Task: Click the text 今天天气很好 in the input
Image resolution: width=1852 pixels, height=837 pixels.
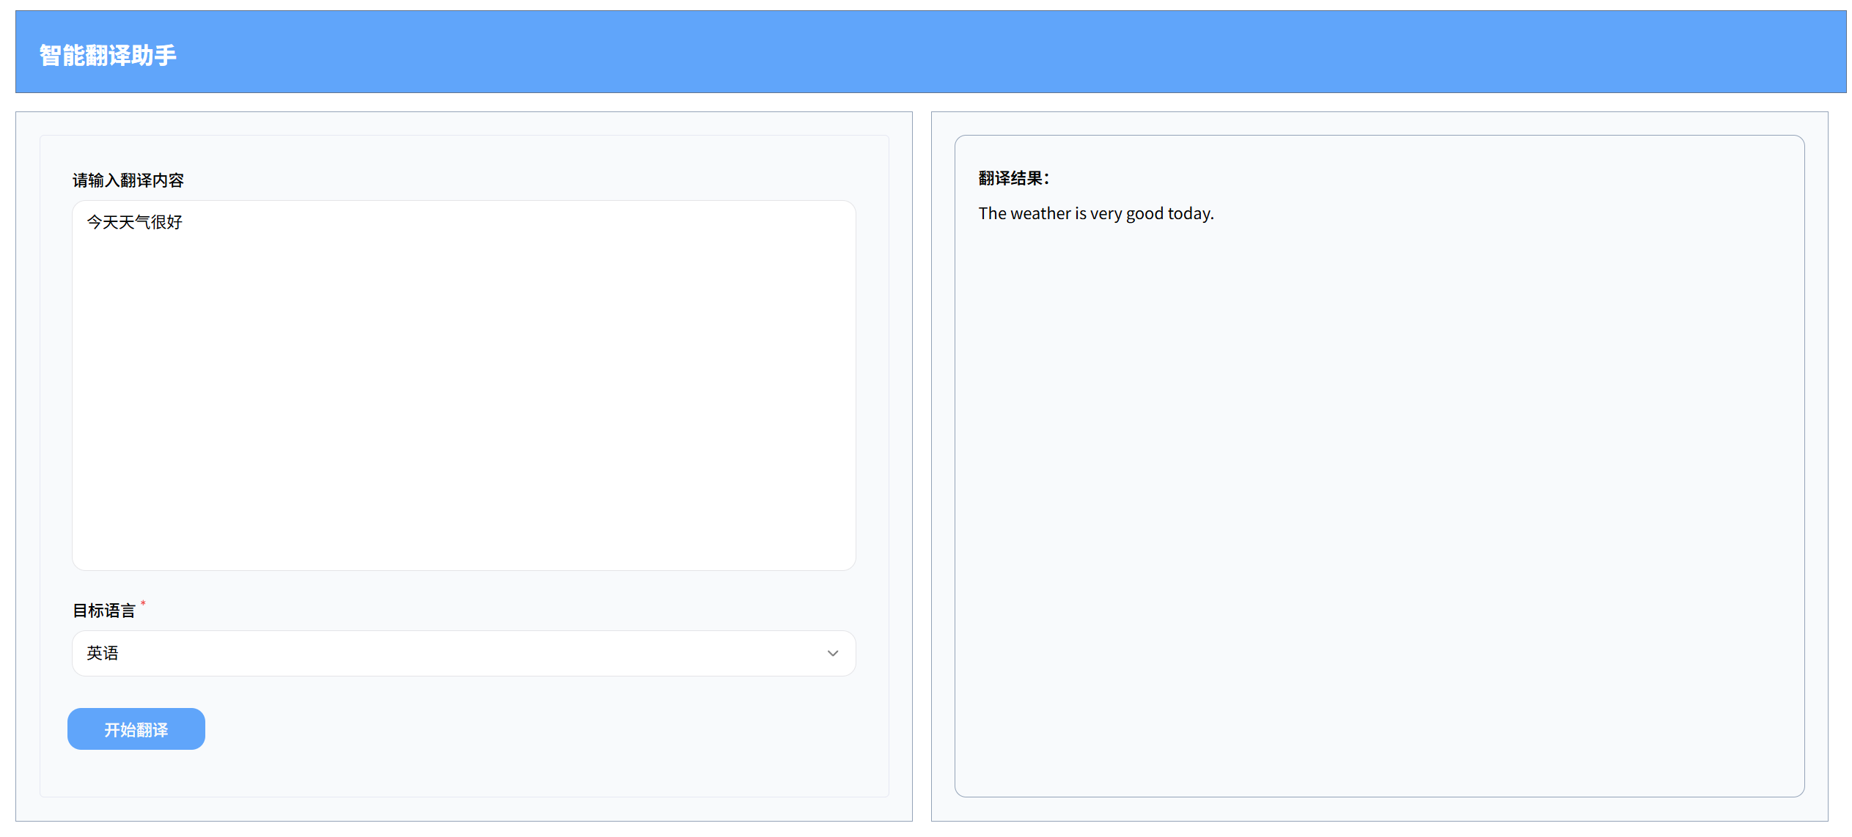Action: 135,222
